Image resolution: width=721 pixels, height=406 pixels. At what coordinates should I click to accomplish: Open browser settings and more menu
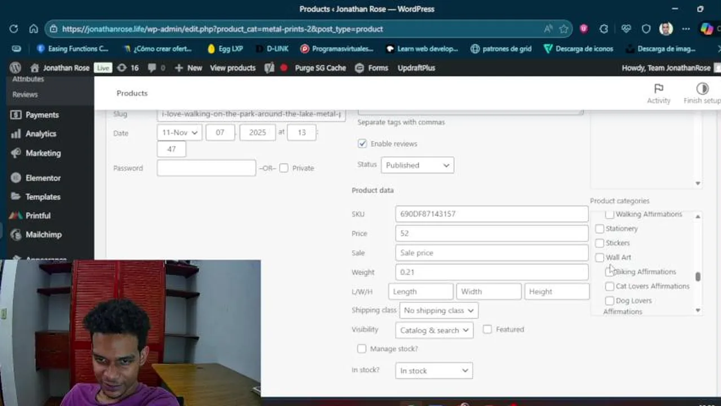pyautogui.click(x=685, y=29)
